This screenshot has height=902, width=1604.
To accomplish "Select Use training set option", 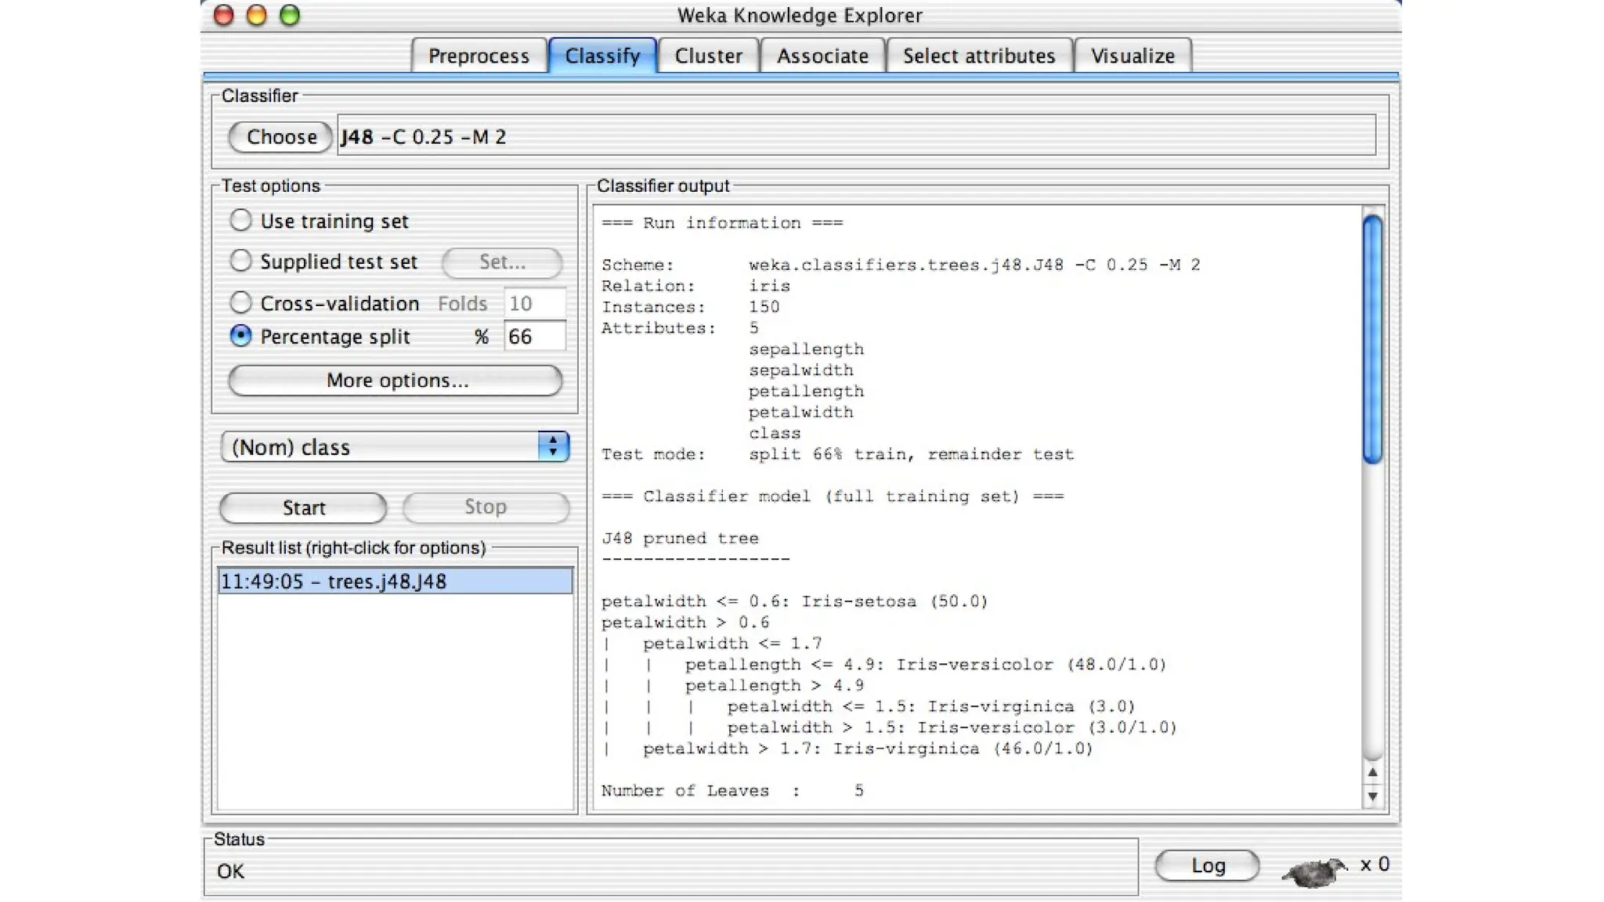I will [240, 220].
